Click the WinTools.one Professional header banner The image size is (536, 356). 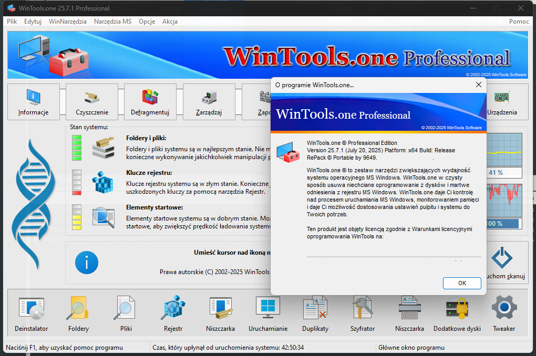(x=268, y=55)
